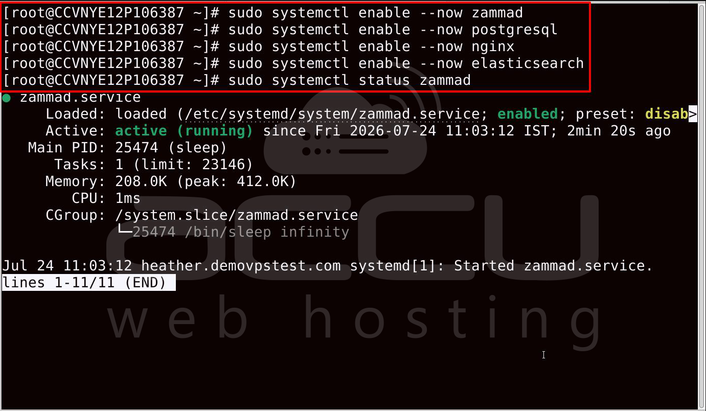Click the 'lines 1-11/11 (END)' pager status
This screenshot has width=706, height=411.
[89, 283]
